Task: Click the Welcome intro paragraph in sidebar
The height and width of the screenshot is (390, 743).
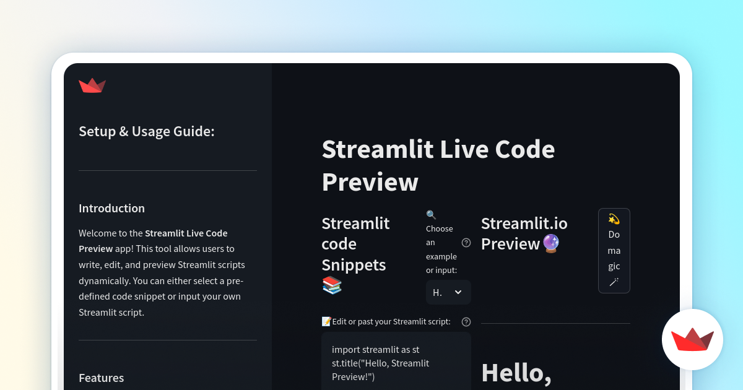Action: 162,273
